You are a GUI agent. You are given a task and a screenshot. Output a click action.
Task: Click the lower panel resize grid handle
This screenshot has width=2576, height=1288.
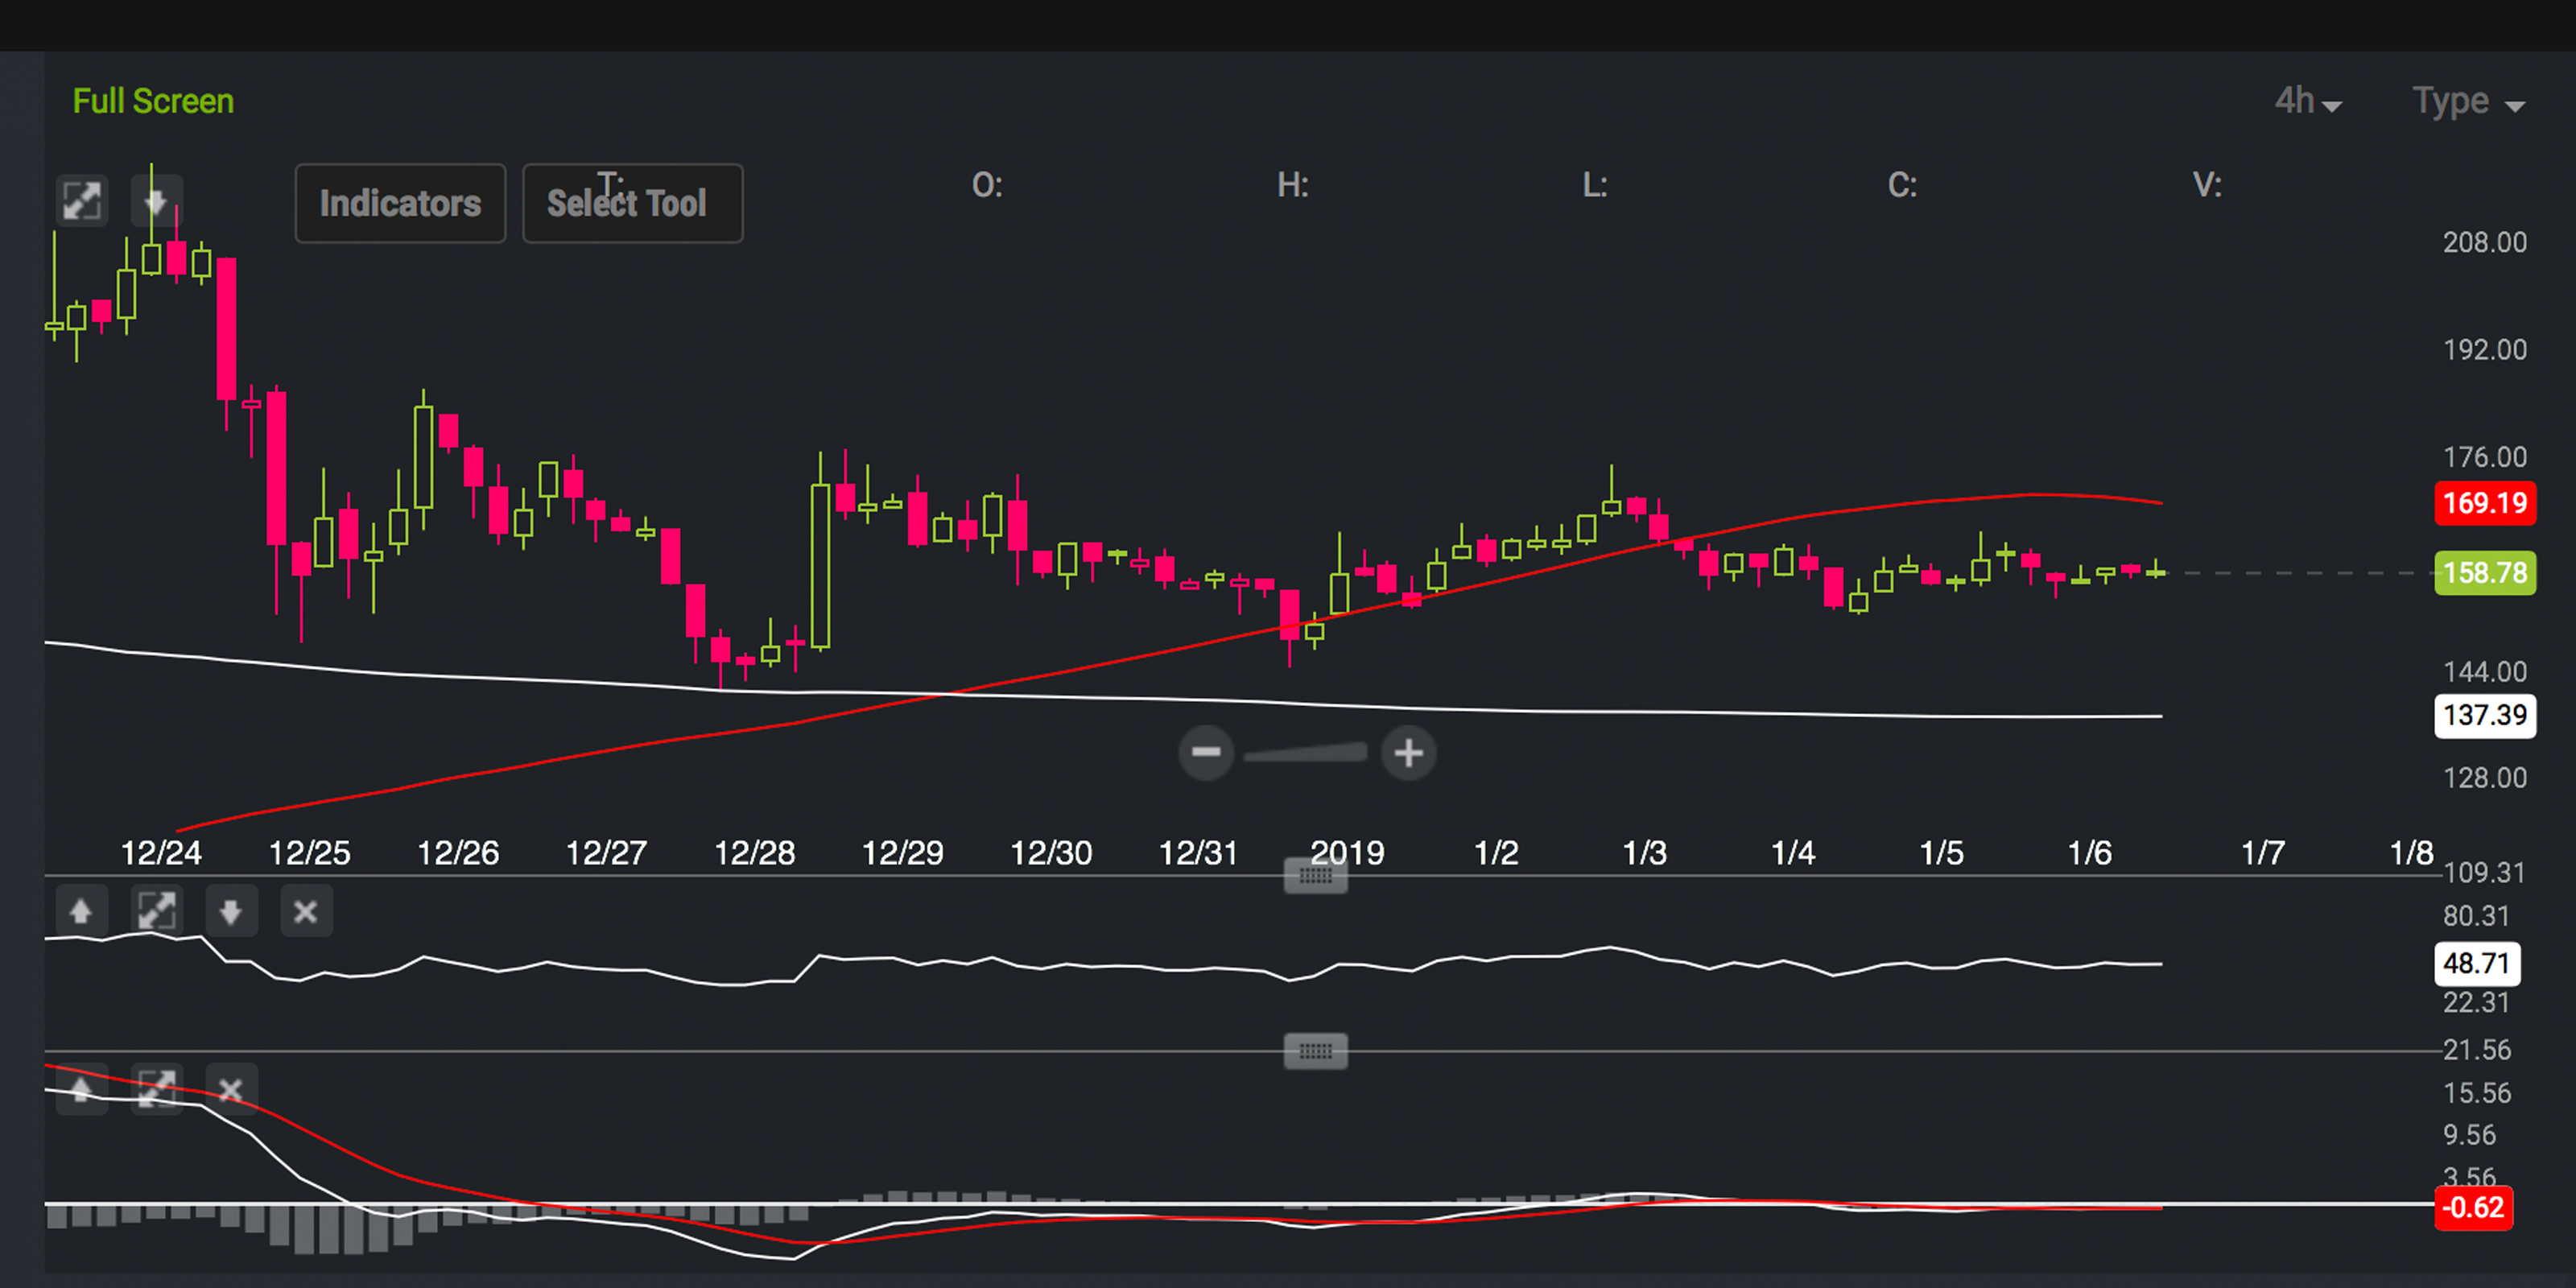click(1315, 1050)
